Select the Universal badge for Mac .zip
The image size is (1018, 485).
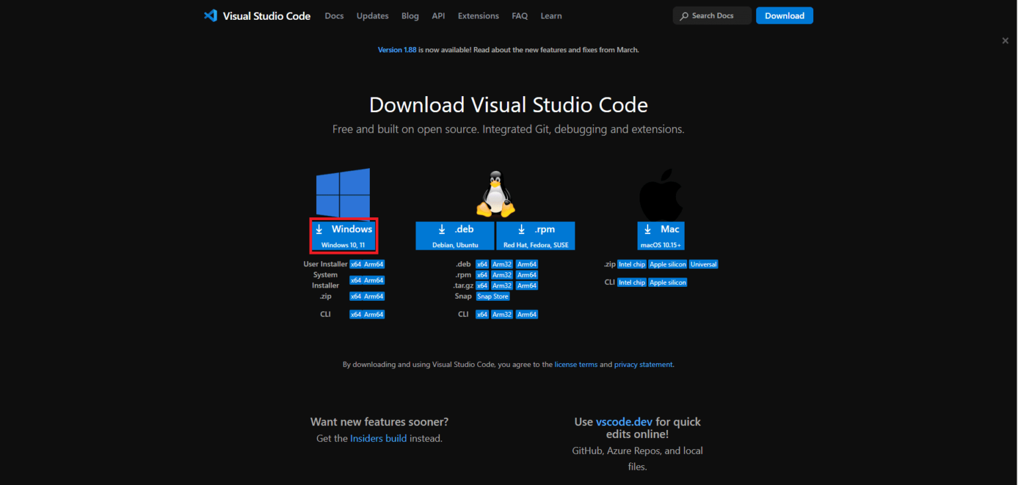tap(703, 264)
